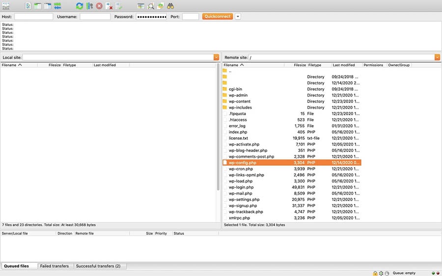Toggle processing of the transfer queue
The height and width of the screenshot is (276, 442).
(89, 6)
